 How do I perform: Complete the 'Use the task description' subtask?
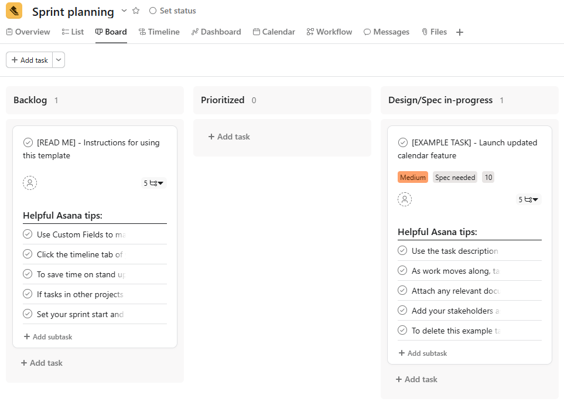pos(402,250)
